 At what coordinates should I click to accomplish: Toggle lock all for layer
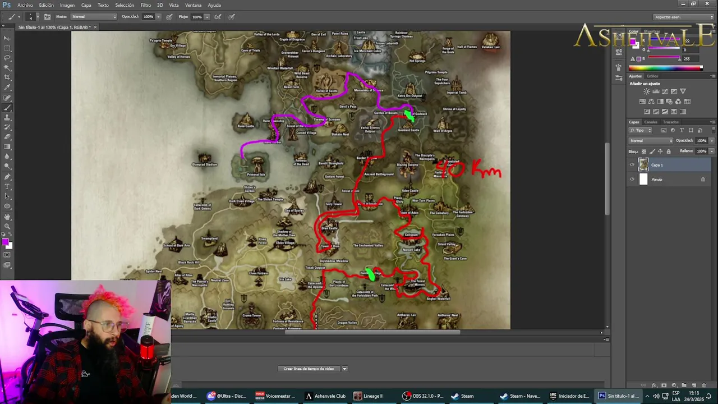(x=669, y=151)
